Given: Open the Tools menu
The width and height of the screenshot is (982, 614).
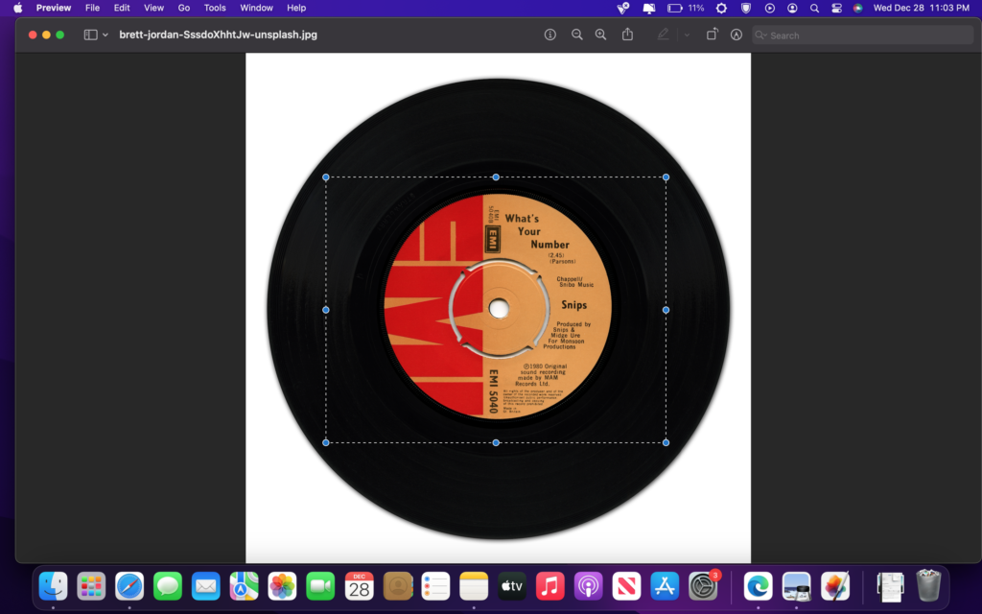Looking at the screenshot, I should coord(215,8).
